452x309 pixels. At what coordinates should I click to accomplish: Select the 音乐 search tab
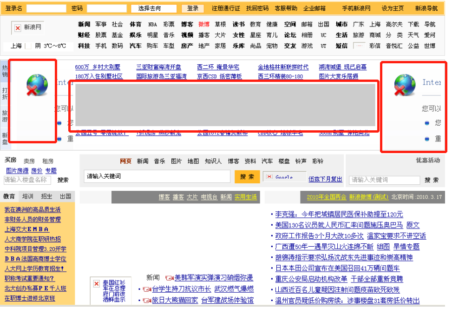(159, 161)
